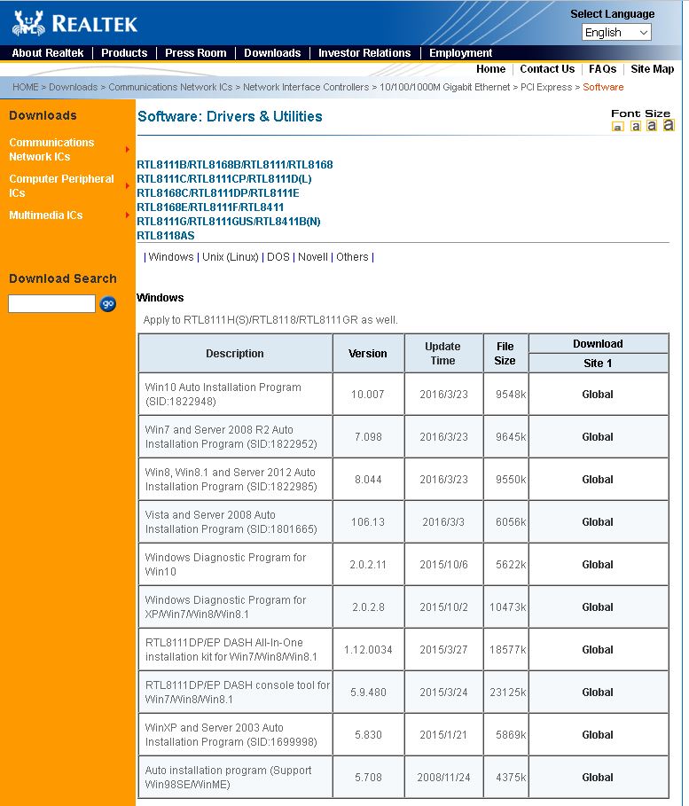Screen dimensions: 689x806
Task: Open the Site Map link
Action: tap(652, 69)
